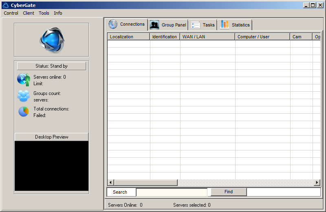Screen dimensions: 326x212
Task: Open the Client menu
Action: click(29, 13)
